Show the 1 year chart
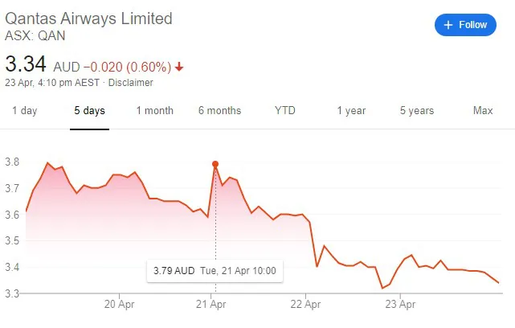Viewport: 515px width, 328px height. [351, 111]
